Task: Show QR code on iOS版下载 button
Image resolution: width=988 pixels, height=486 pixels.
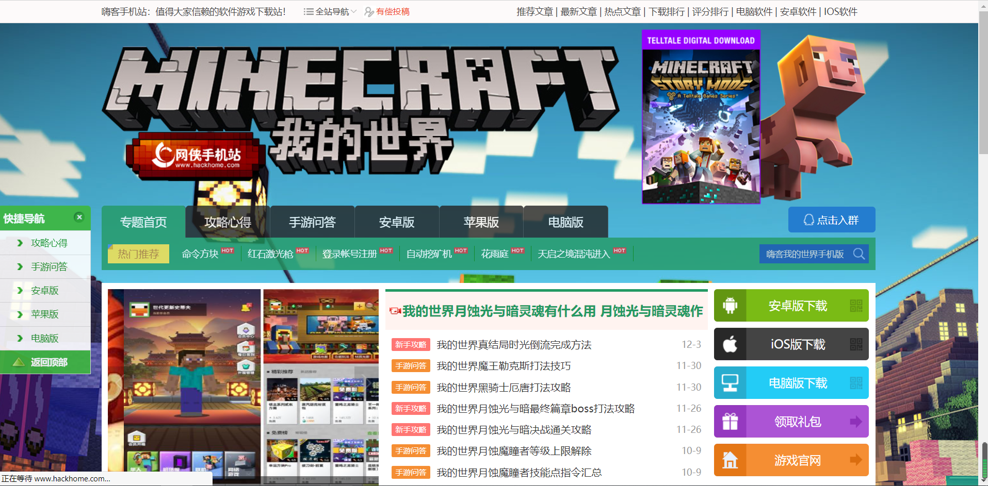Action: pyautogui.click(x=856, y=344)
